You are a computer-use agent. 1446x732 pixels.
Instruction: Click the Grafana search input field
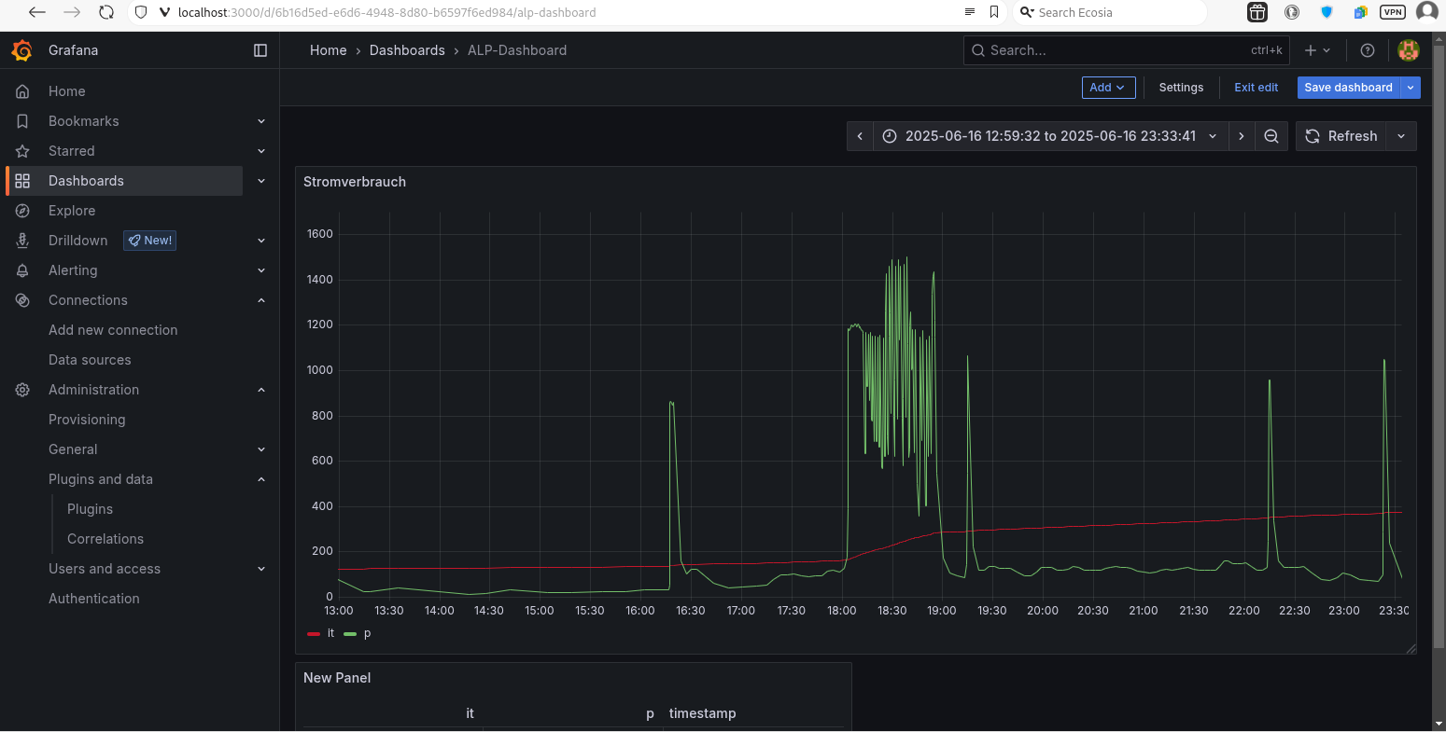coord(1116,50)
